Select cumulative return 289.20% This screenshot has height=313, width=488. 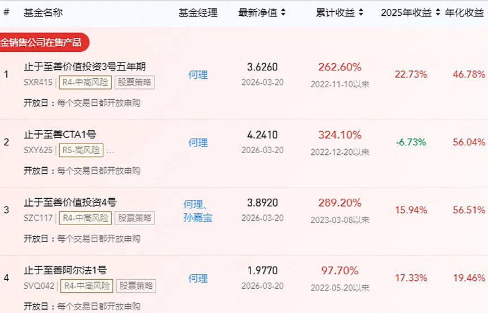340,203
